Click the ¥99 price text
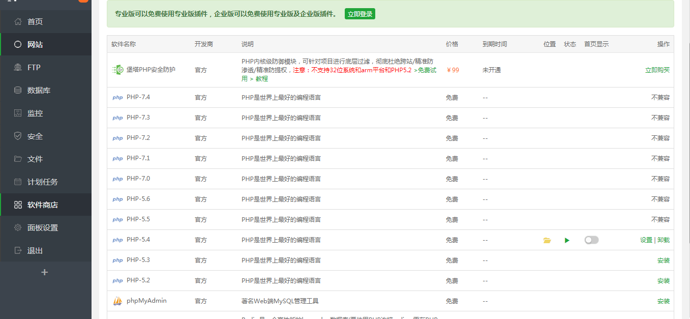The height and width of the screenshot is (319, 690). pos(453,70)
